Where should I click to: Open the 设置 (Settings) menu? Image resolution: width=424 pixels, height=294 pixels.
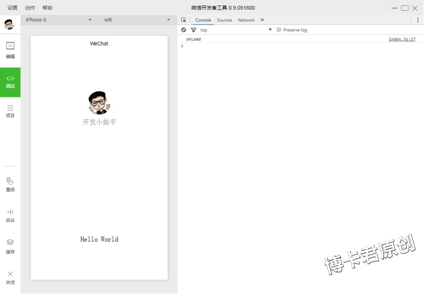12,8
